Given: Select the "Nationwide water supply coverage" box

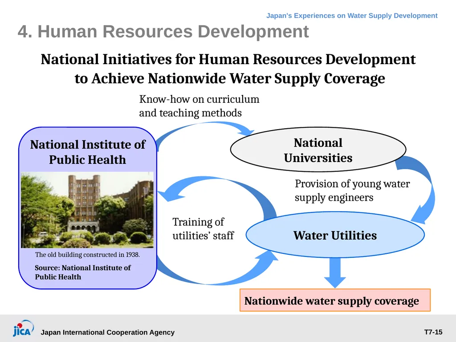Looking at the screenshot, I should click(335, 300).
